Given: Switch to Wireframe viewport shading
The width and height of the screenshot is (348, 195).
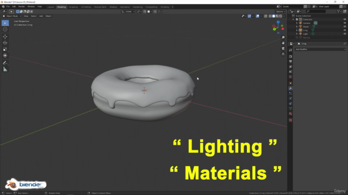Looking at the screenshot, I should [270, 16].
